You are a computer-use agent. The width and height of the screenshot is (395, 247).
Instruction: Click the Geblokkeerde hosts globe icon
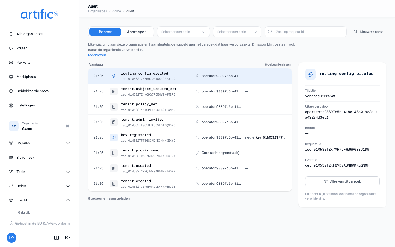(x=11, y=91)
